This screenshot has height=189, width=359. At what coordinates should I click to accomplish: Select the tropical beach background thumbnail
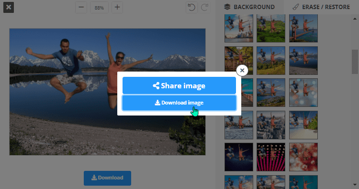[303, 125]
